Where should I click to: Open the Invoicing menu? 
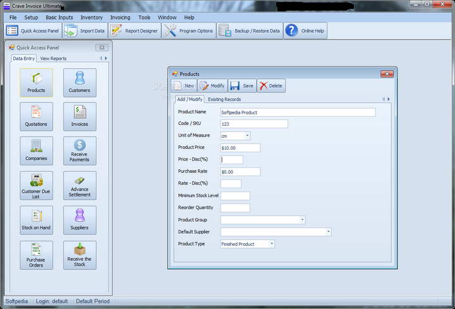click(120, 18)
